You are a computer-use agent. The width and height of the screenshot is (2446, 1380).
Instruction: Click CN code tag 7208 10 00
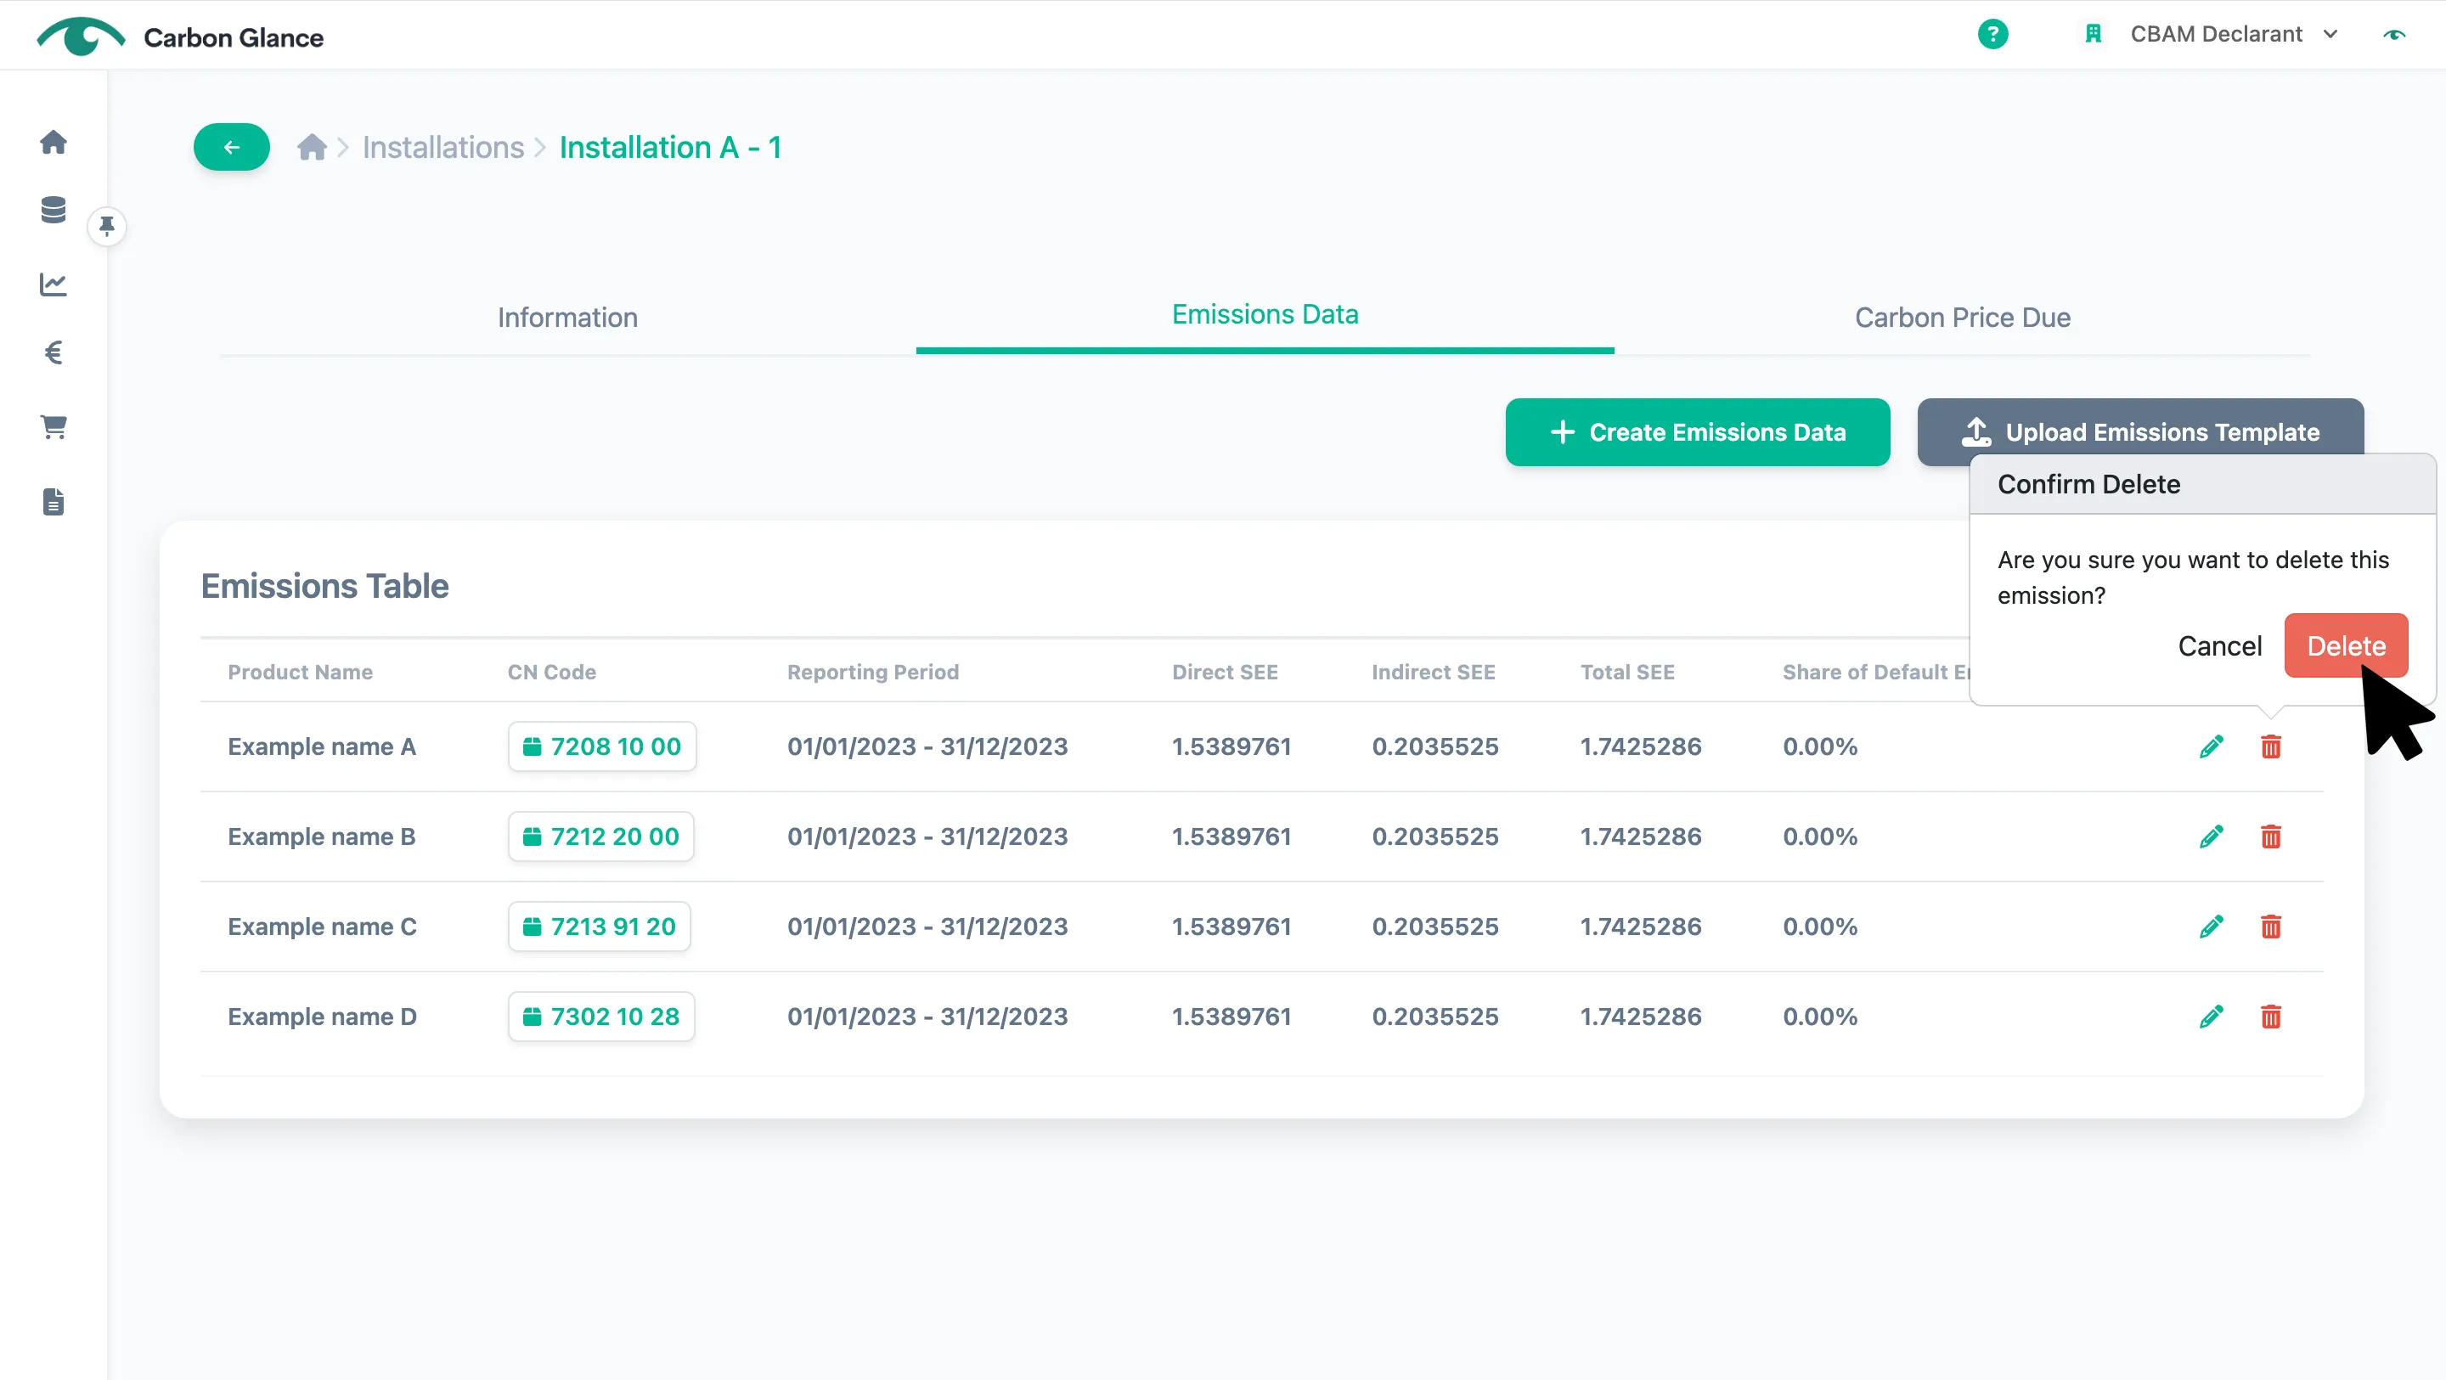(602, 746)
